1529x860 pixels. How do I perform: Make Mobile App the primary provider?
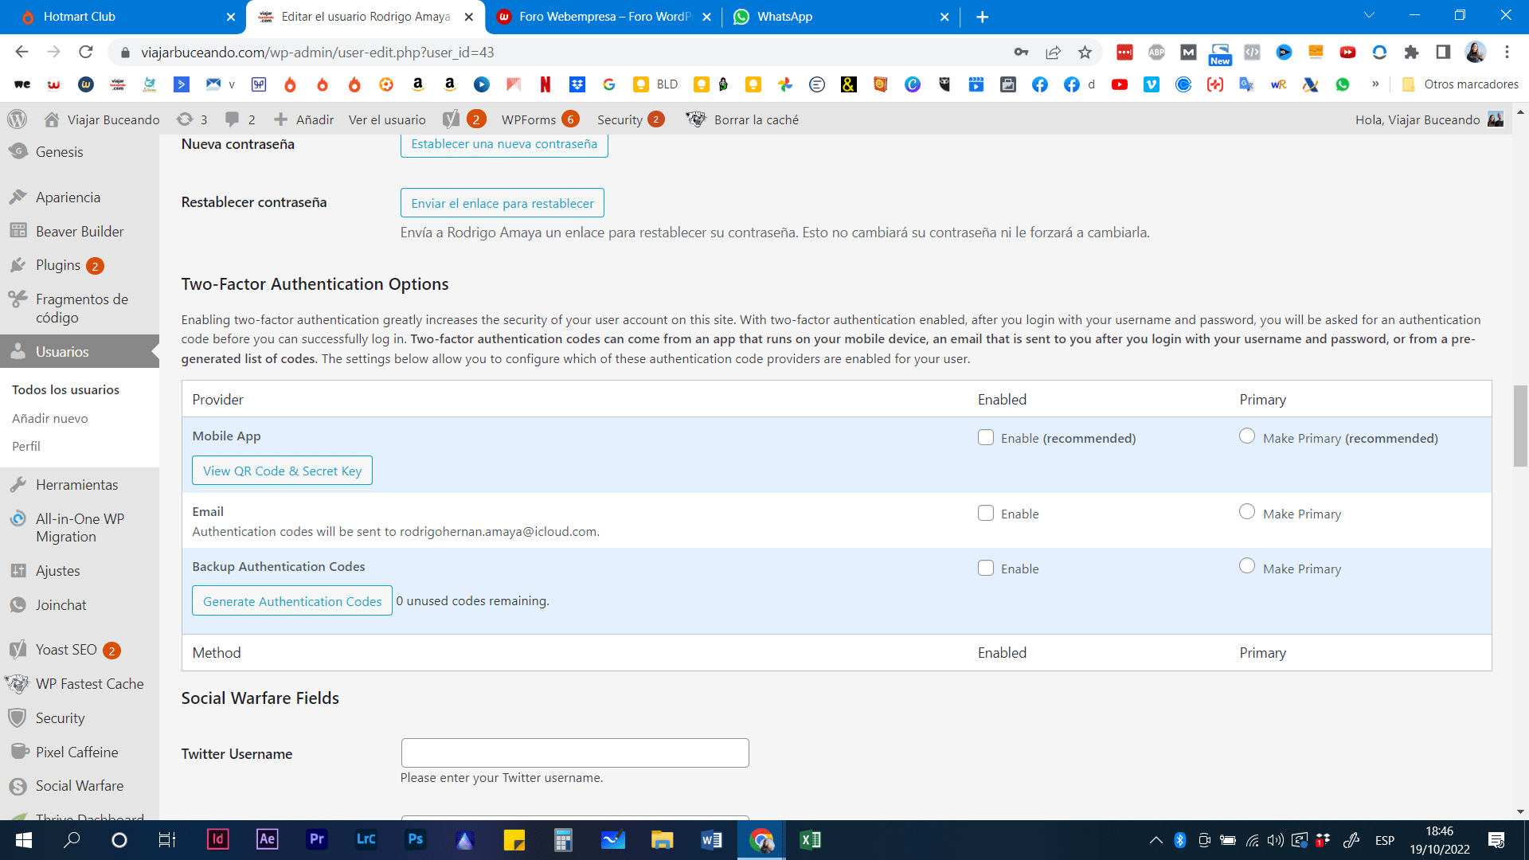click(x=1247, y=436)
